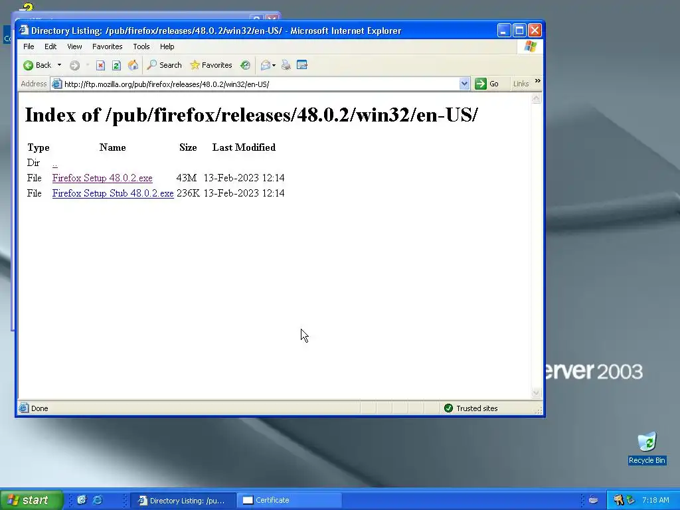Open the Mail dropdown arrow
680x510 pixels.
pos(274,66)
